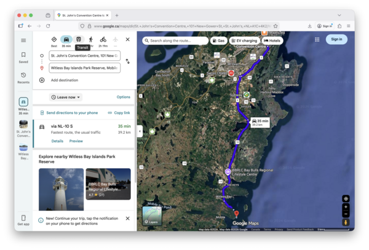Show your location on map
Image resolution: width=369 pixels, height=250 pixels.
click(346, 199)
